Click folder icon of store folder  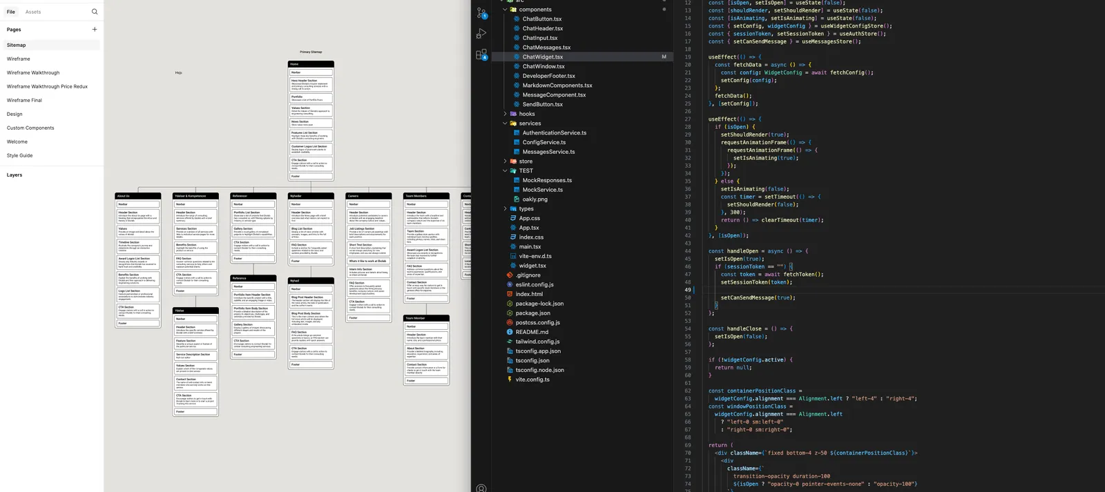pyautogui.click(x=513, y=161)
